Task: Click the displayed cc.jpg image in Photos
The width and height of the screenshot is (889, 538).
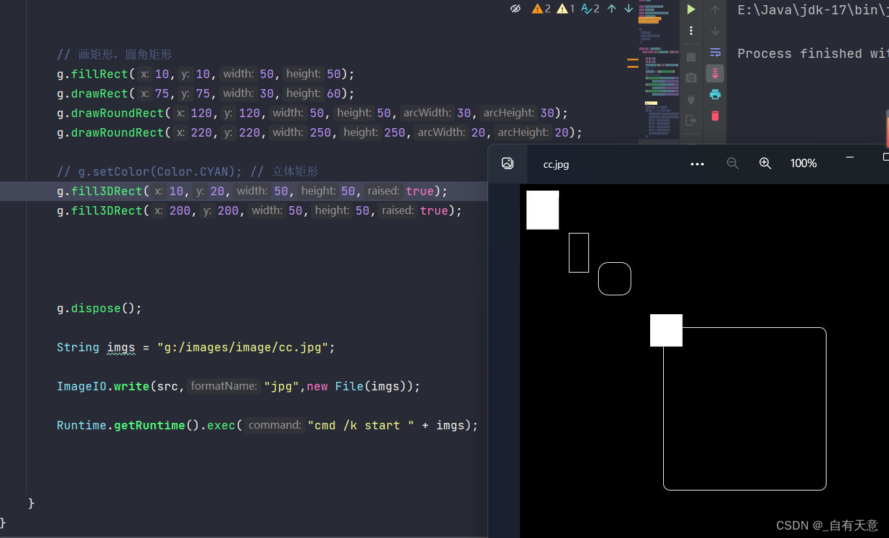Action: [704, 361]
